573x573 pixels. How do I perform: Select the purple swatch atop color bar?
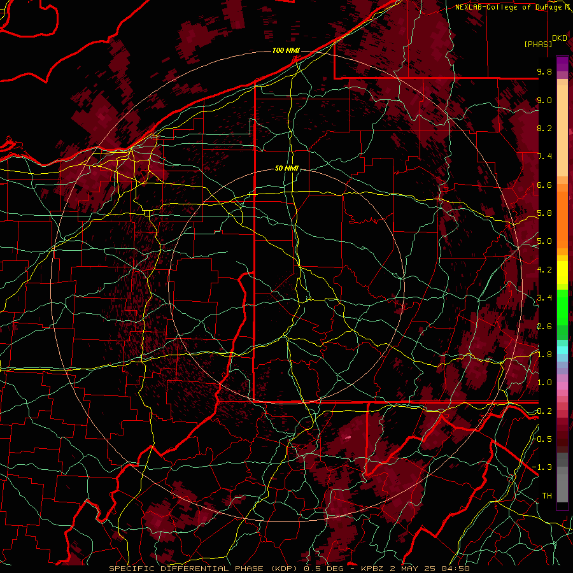pos(562,64)
